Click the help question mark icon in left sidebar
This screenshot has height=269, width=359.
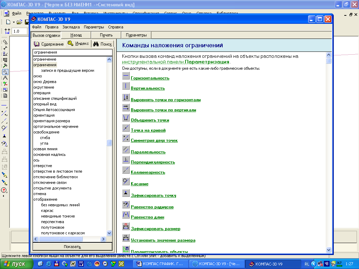(4, 190)
